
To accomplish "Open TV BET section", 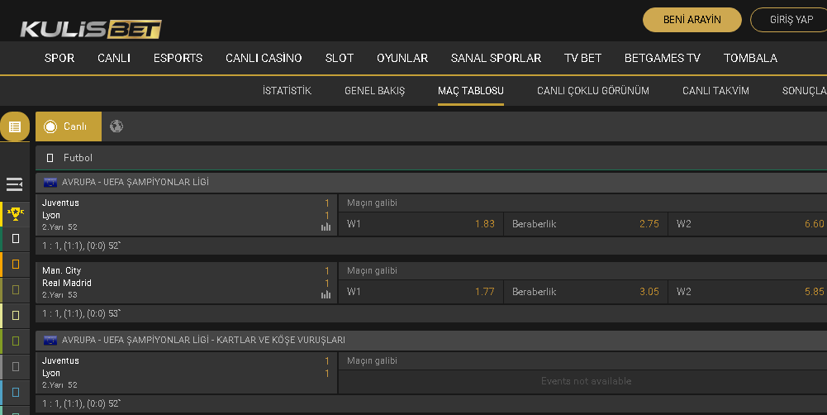I will pyautogui.click(x=582, y=58).
